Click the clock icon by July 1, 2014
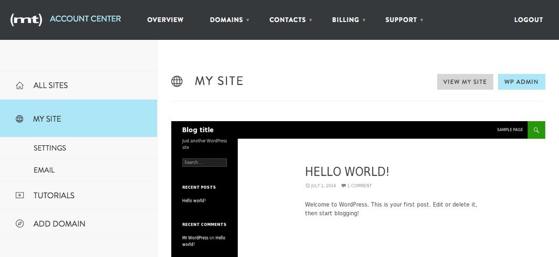Screen dimensions: 559x257 click(x=308, y=186)
